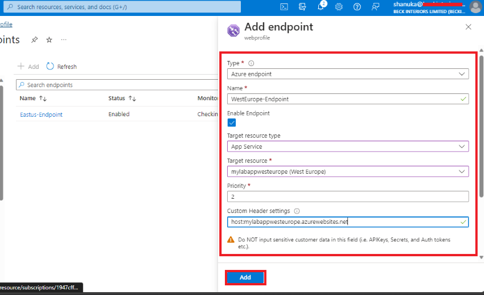Open the Directories and subscriptions filter icon

pyautogui.click(x=302, y=7)
